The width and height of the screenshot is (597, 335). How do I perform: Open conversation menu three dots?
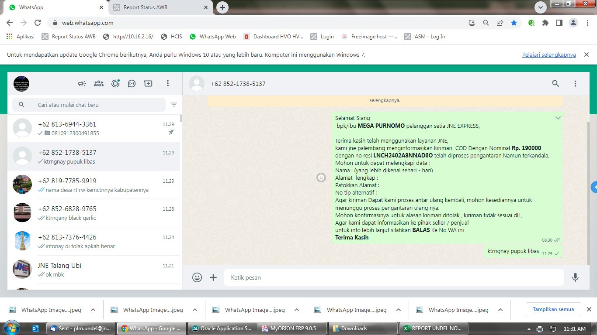575,83
